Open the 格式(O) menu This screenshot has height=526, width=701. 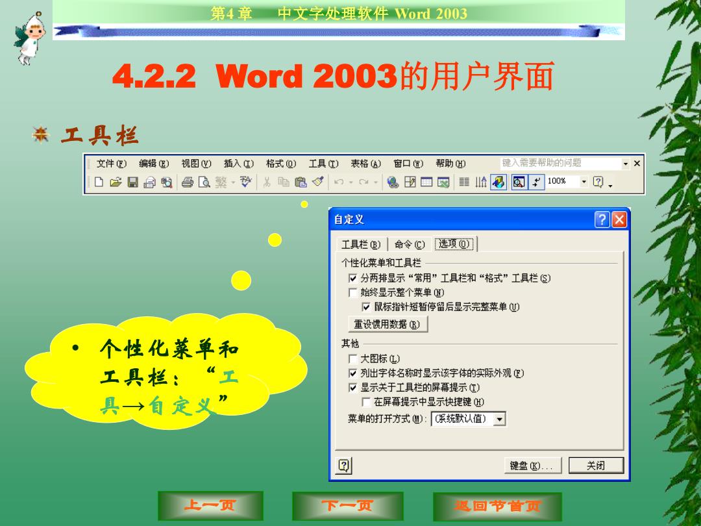coord(281,164)
